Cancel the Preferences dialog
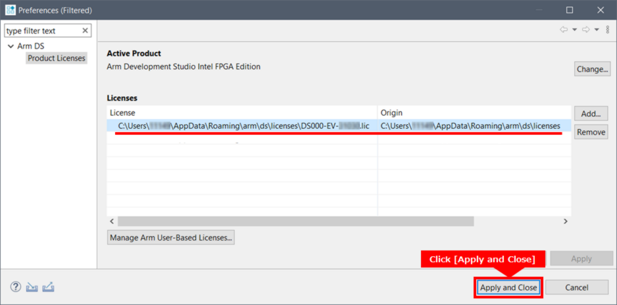This screenshot has width=617, height=305. tap(576, 287)
